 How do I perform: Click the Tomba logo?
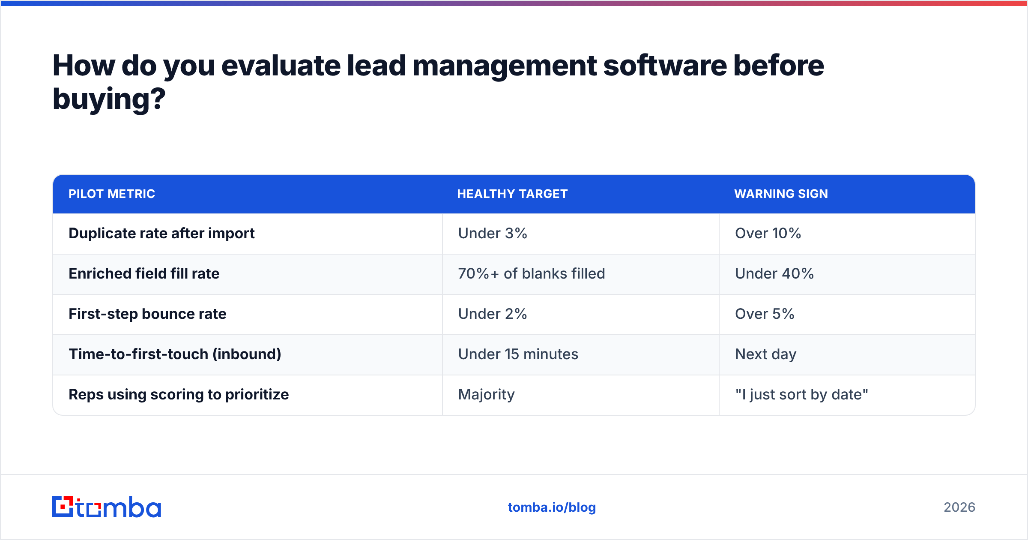pos(107,507)
